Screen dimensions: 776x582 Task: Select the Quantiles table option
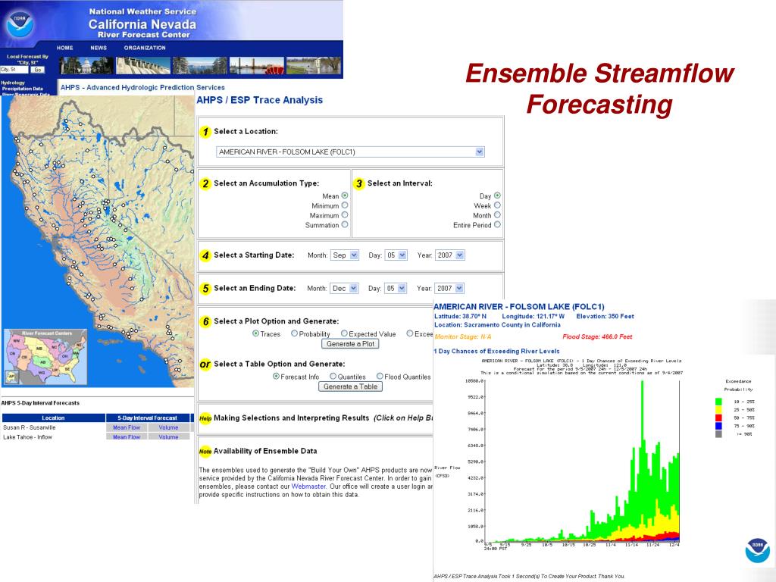(333, 376)
